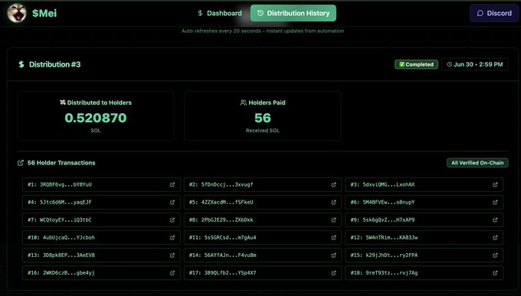Open external link for transaction #14
Image resolution: width=521 pixels, height=296 pixels.
coord(333,255)
